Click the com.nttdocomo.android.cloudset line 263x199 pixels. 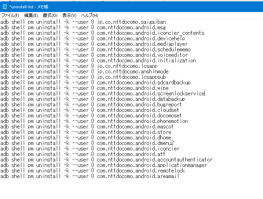[90, 110]
